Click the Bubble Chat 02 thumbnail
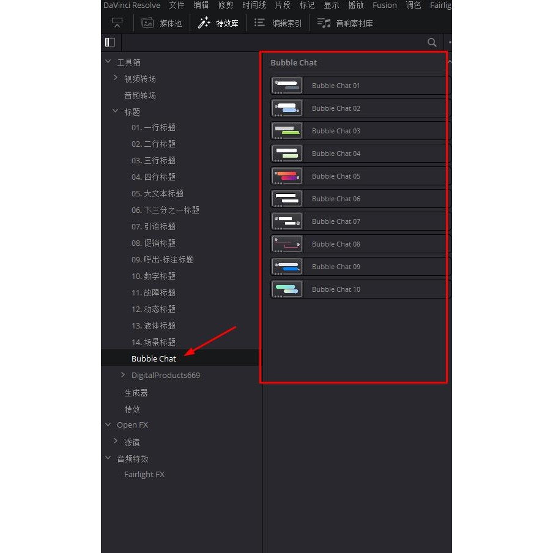Viewport: 553px width, 553px height. click(287, 108)
